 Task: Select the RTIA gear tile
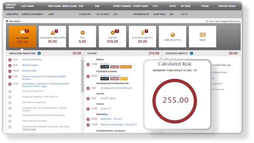[x=82, y=36]
